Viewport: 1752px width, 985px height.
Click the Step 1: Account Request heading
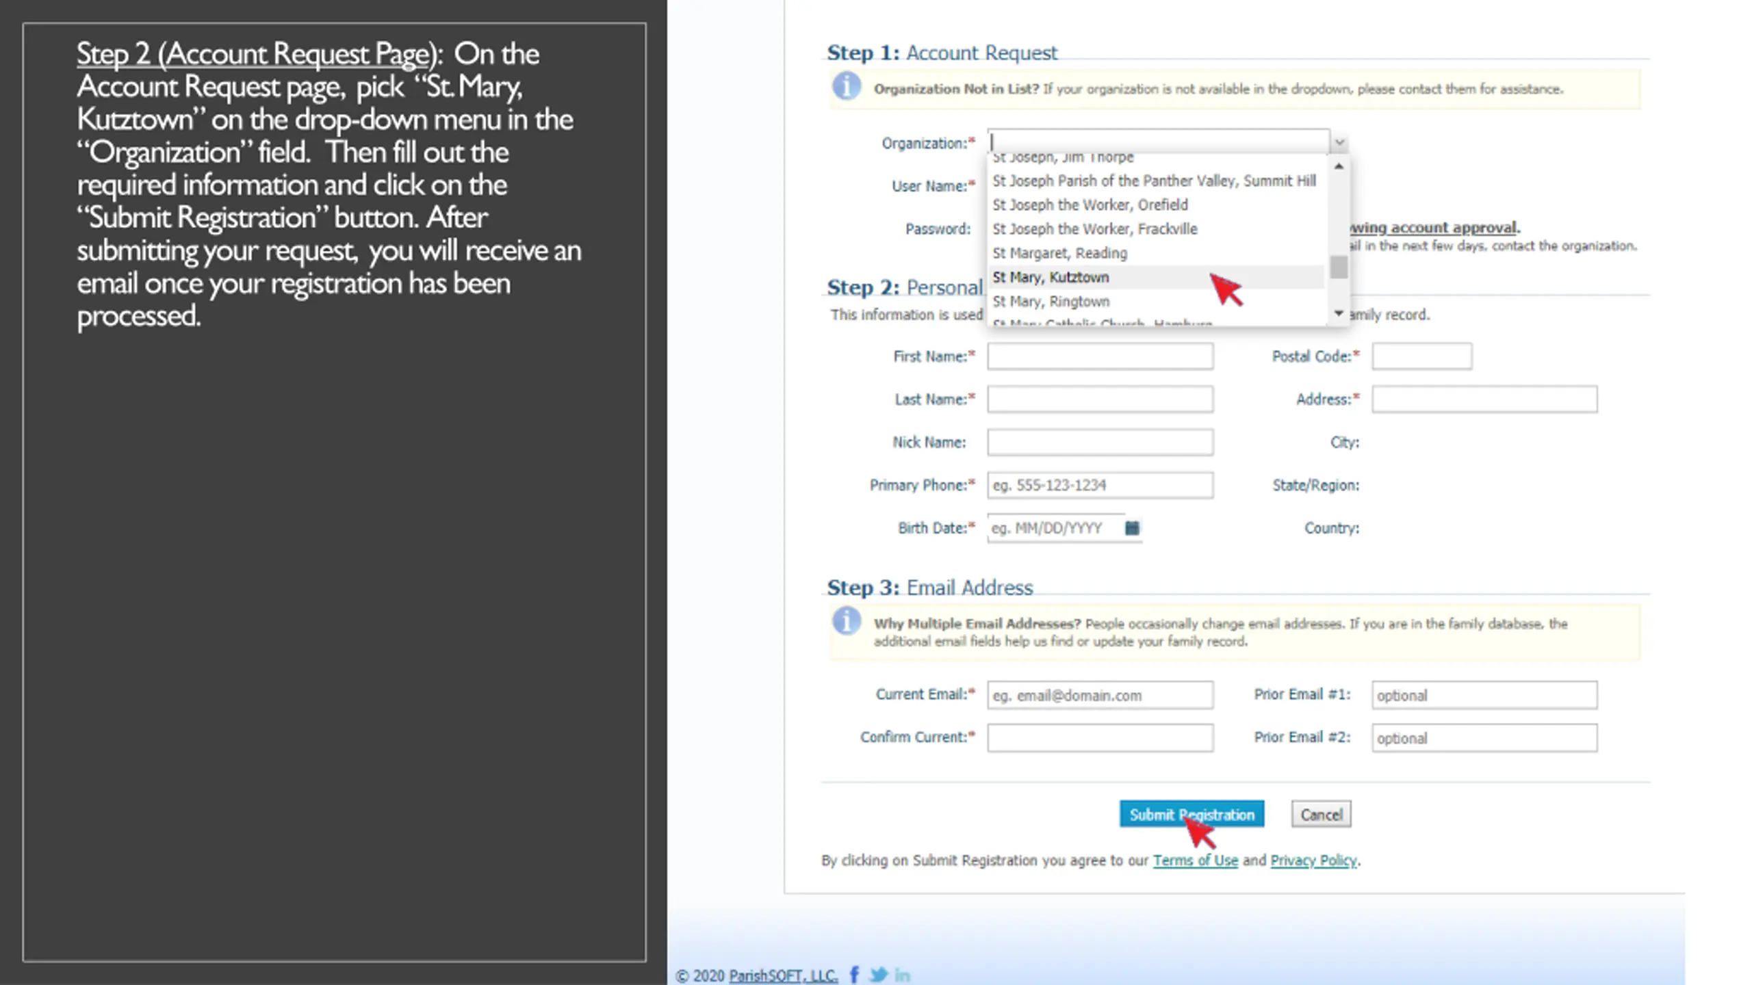click(x=942, y=53)
